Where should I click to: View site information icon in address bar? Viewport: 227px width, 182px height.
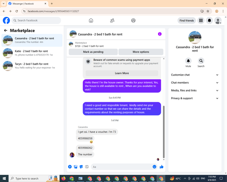pos(25,11)
